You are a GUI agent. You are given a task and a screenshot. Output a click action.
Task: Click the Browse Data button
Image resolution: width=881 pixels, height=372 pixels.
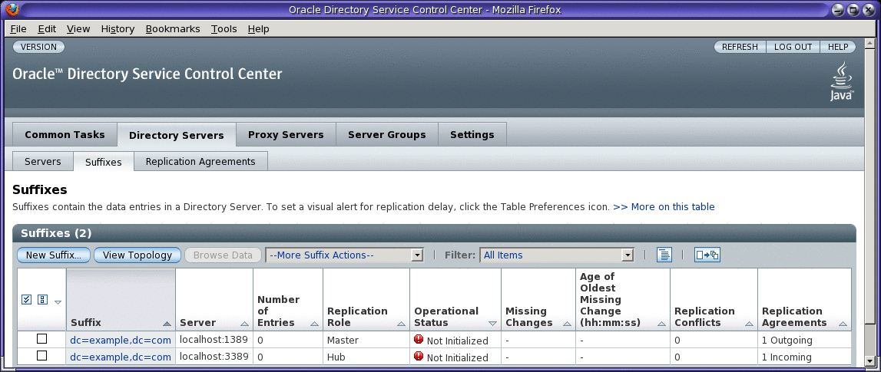click(223, 255)
